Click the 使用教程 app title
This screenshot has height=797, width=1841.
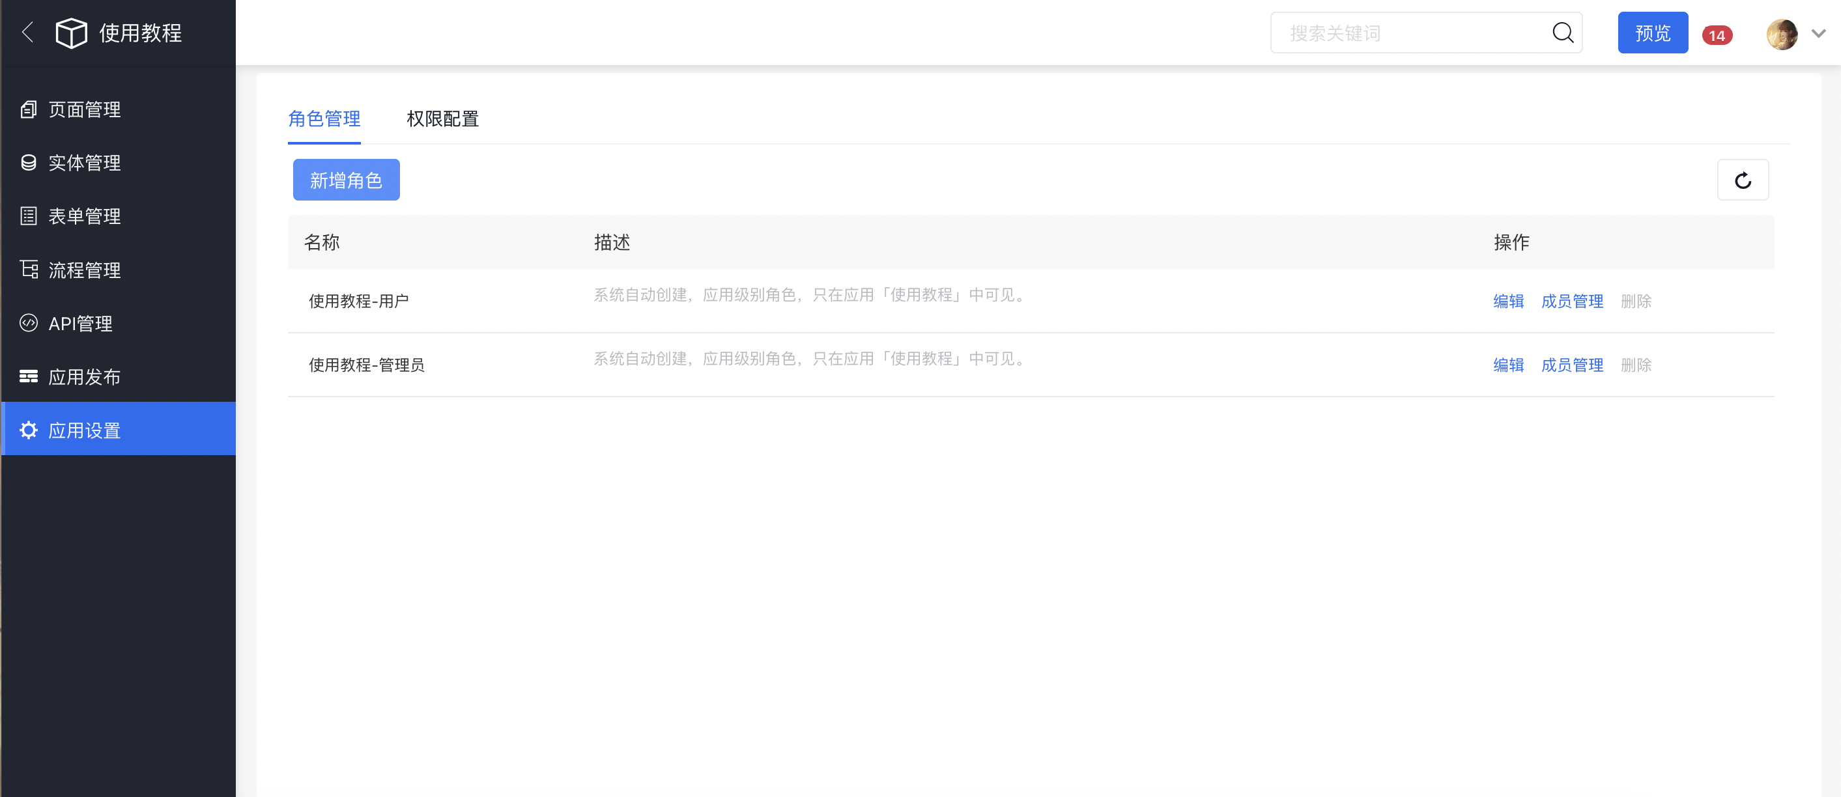coord(140,33)
